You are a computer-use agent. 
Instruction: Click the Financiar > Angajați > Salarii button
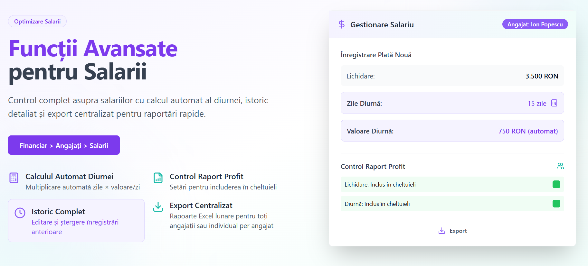(x=64, y=145)
